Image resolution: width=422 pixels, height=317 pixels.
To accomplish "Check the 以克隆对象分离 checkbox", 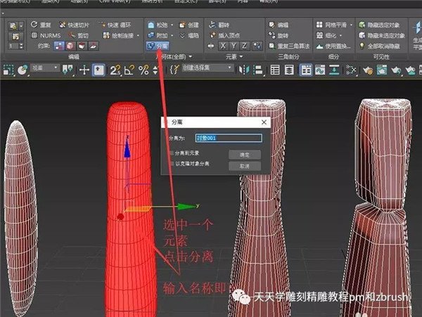I will pos(172,164).
